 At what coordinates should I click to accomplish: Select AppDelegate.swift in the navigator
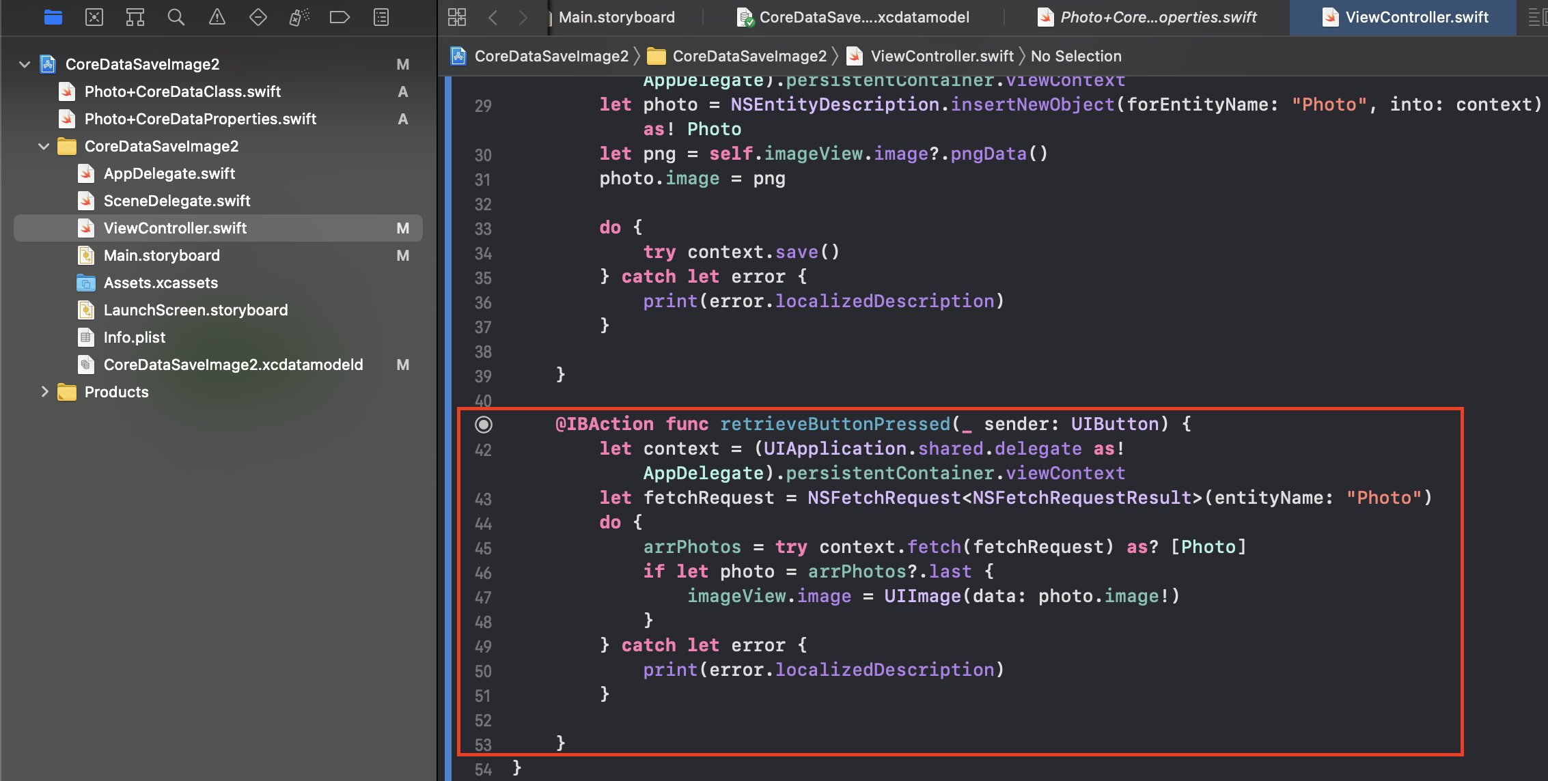169,173
